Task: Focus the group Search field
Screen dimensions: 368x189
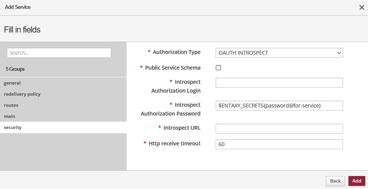Action: (x=59, y=53)
